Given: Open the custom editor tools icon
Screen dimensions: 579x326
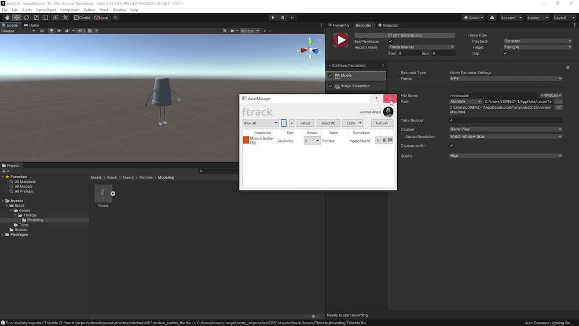Looking at the screenshot, I should [x=65, y=17].
